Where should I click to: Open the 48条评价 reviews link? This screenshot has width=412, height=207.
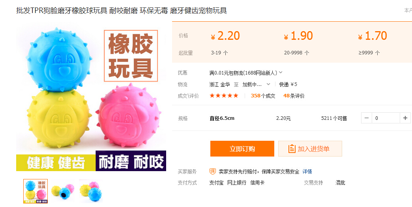pyautogui.click(x=294, y=96)
